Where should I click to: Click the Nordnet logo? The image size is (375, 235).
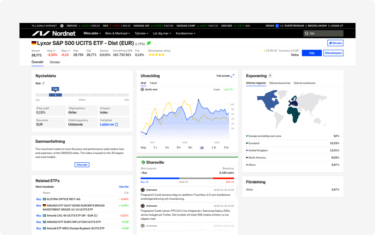click(x=53, y=33)
